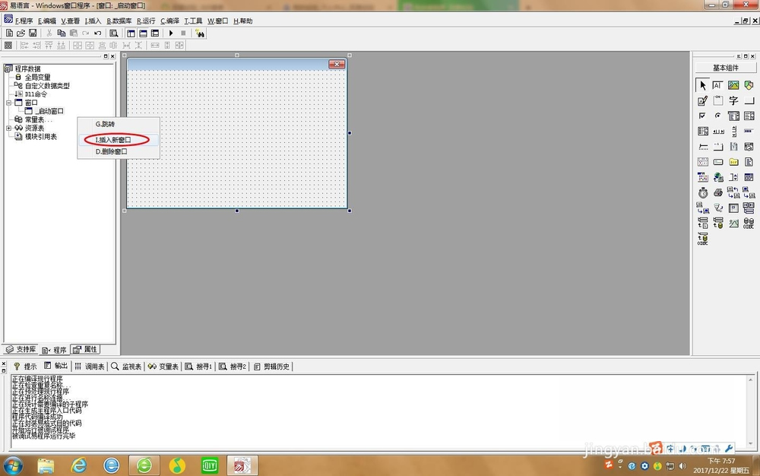Select the group box component icon

718,101
